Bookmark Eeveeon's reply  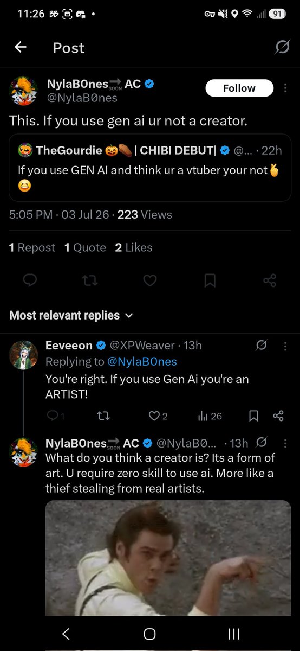[253, 416]
